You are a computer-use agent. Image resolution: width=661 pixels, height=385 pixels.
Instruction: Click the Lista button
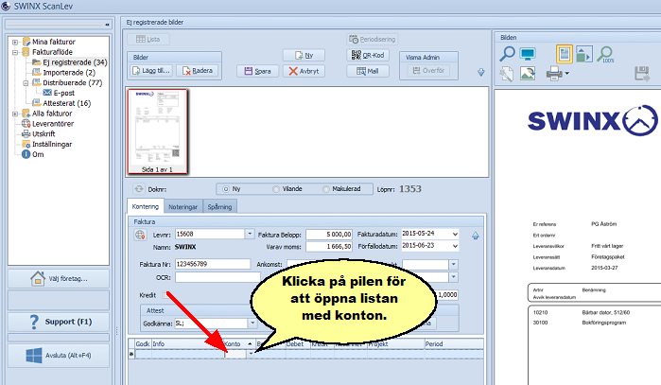pos(148,39)
